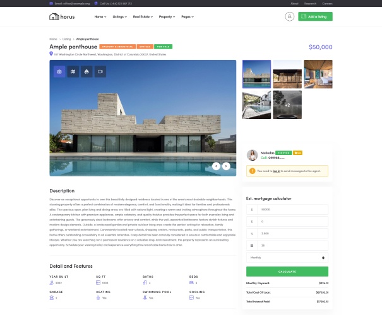Open the 3D virtual tour icon

coord(87,71)
